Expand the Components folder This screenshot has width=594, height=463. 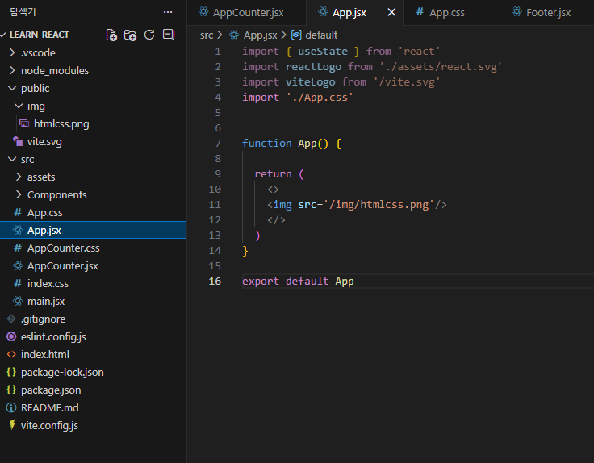pyautogui.click(x=56, y=194)
